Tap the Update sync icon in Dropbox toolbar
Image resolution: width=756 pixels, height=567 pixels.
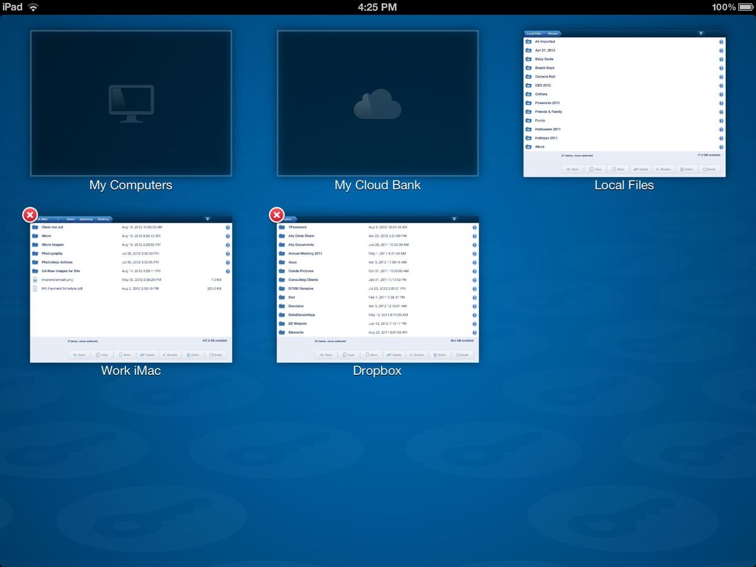[394, 355]
